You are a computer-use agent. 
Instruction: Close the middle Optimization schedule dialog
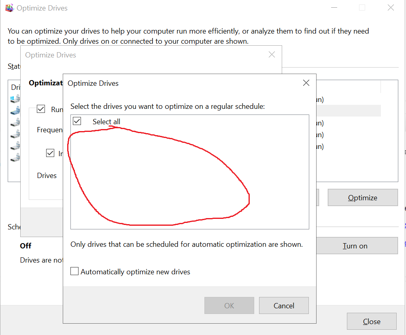click(272, 55)
